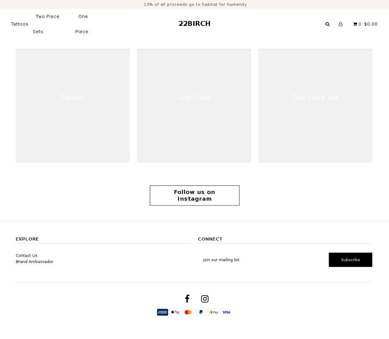Open the Brand Ambassador footer link

point(34,262)
